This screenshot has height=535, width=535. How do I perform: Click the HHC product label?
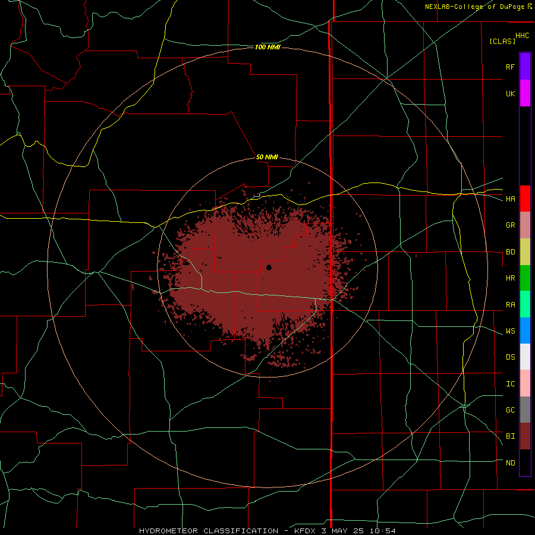pos(522,36)
